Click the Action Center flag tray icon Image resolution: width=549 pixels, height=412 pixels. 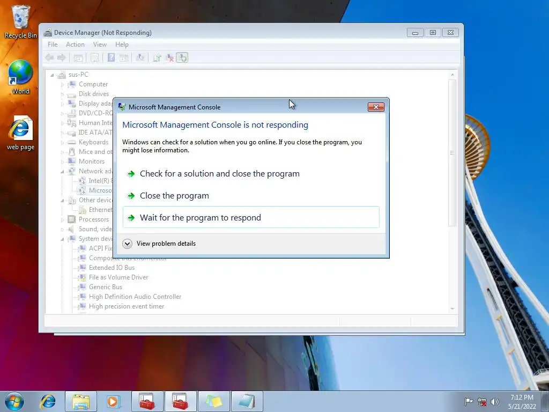point(469,401)
